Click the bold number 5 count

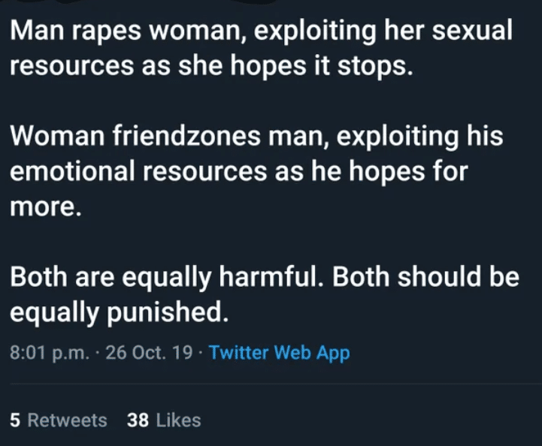pos(15,420)
